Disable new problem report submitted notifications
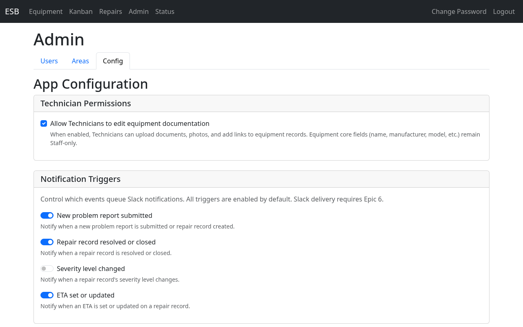 tap(47, 215)
